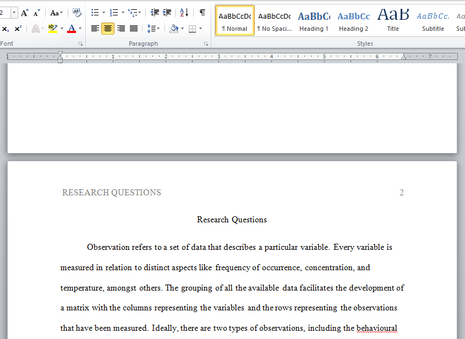Open the Borders dropdown arrow
Viewport: 465px width, 339px height.
click(201, 29)
